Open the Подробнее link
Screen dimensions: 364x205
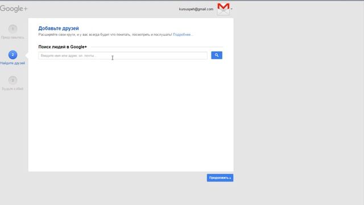click(x=182, y=35)
